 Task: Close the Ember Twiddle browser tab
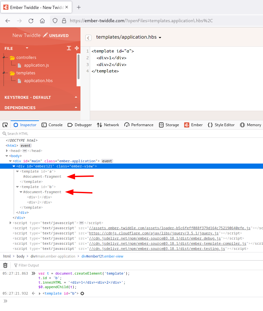point(67,7)
